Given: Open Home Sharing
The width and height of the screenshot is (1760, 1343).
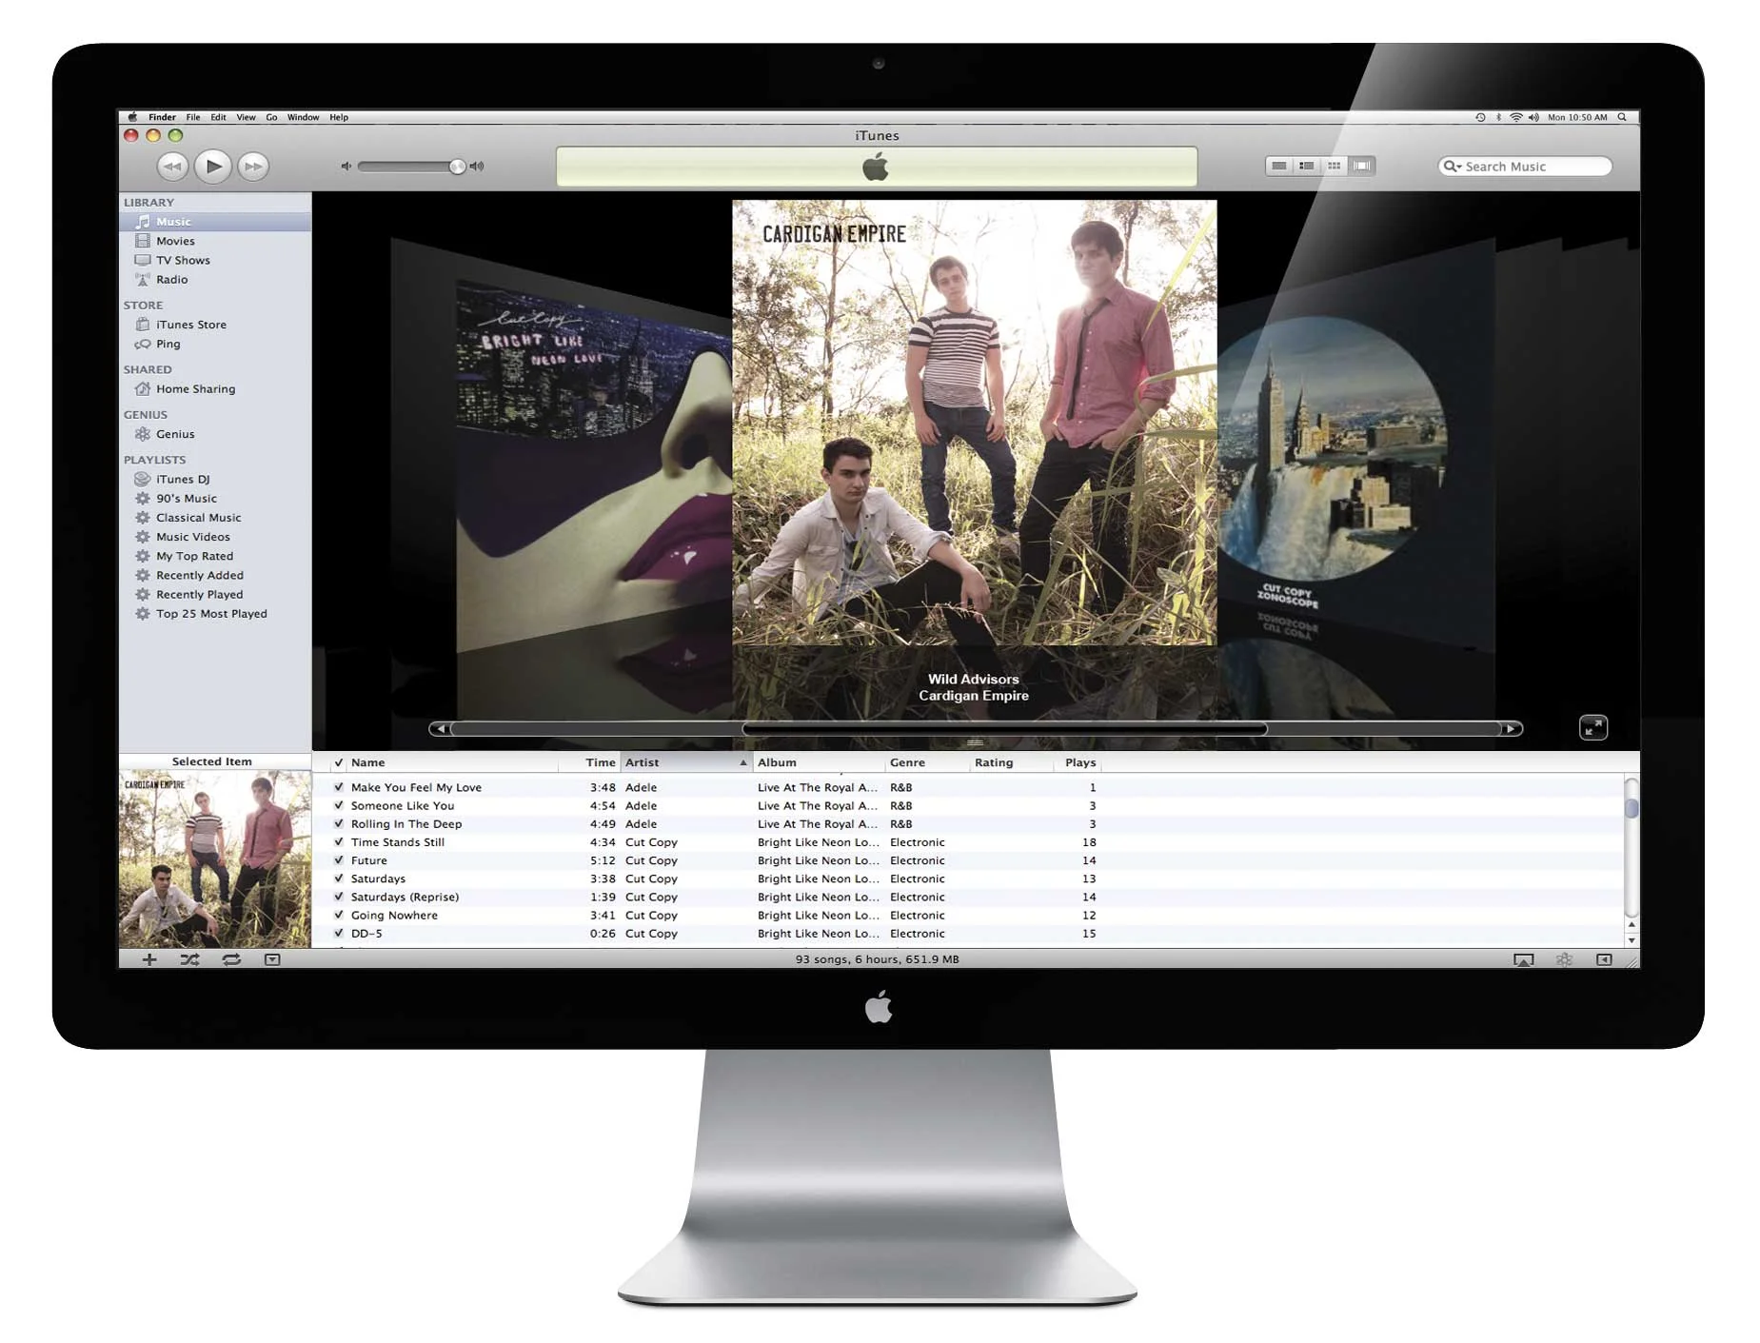Looking at the screenshot, I should pyautogui.click(x=215, y=388).
